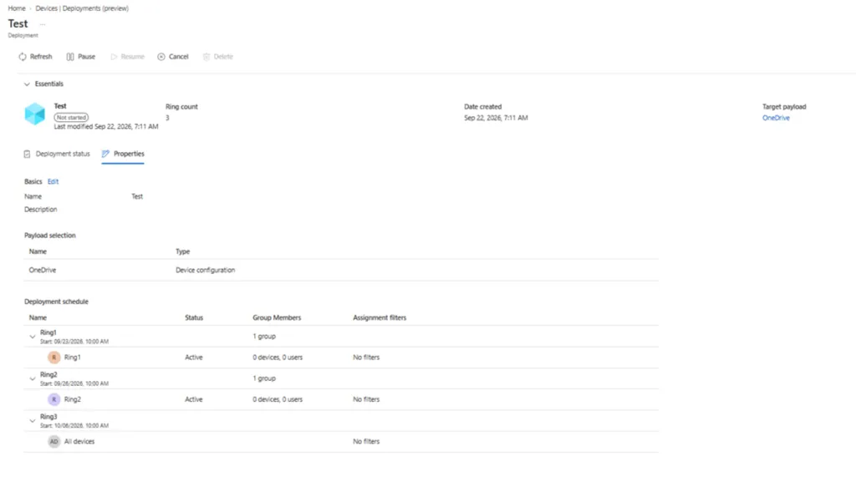This screenshot has height=477, width=856.
Task: Click the Not started status badge
Action: pyautogui.click(x=71, y=117)
